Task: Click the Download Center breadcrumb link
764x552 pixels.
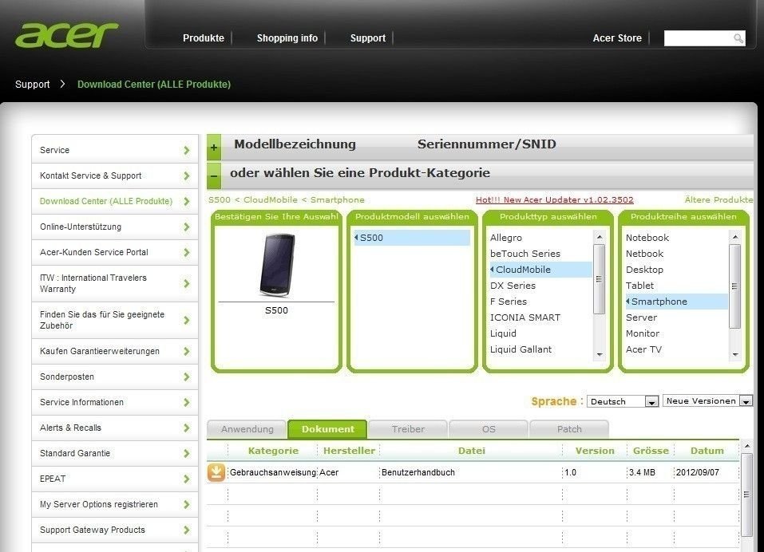Action: pos(154,85)
